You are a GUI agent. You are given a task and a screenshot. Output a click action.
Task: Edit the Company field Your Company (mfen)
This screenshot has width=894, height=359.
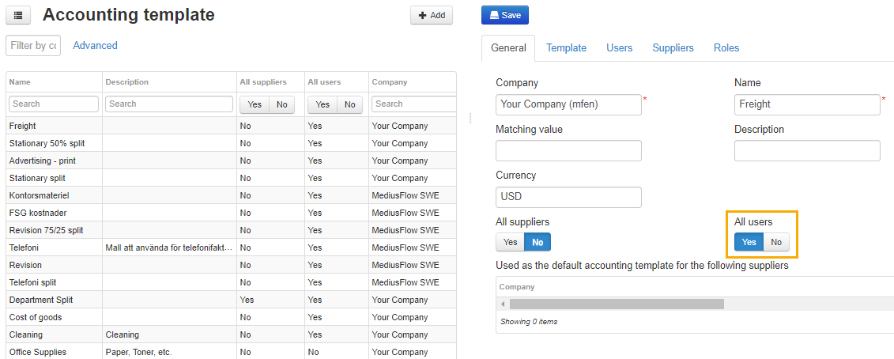[568, 104]
